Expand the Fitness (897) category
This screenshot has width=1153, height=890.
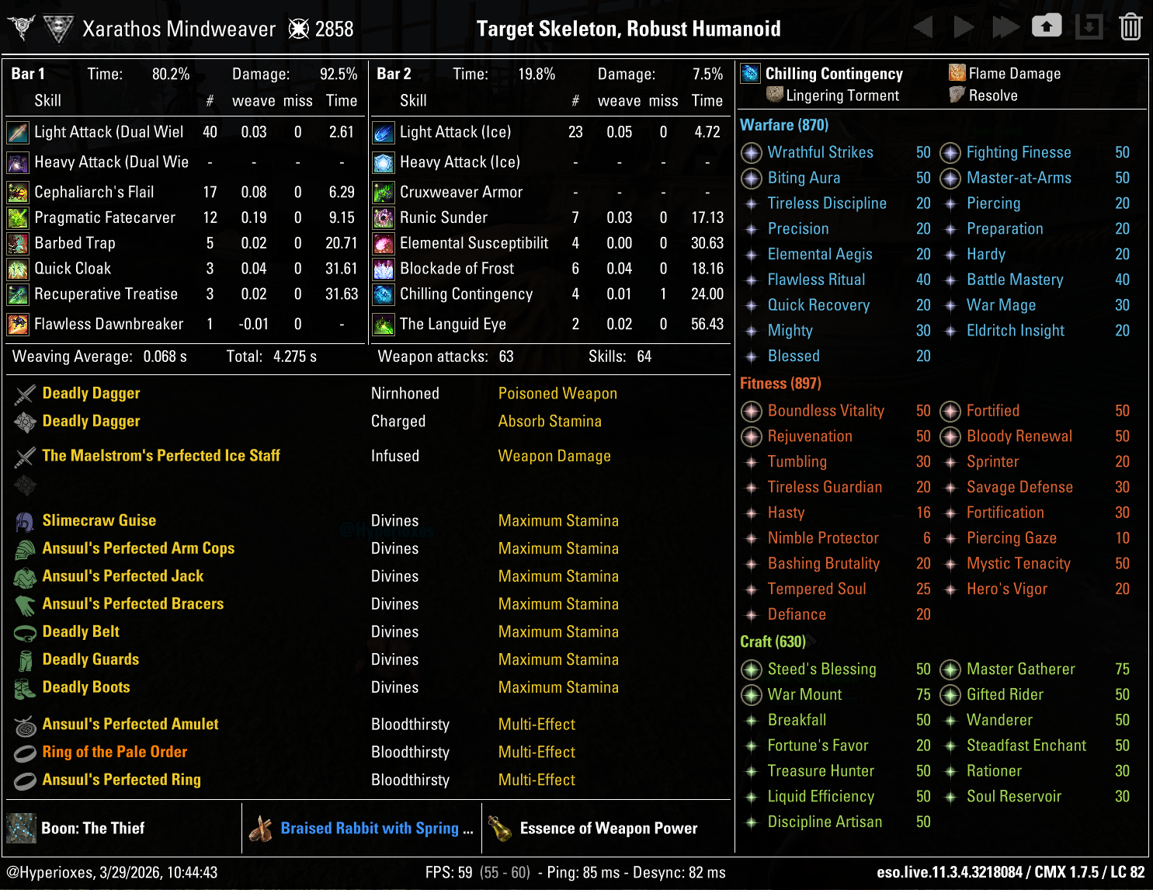[x=780, y=384]
